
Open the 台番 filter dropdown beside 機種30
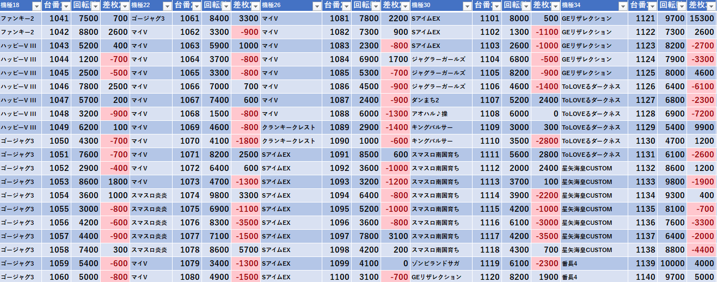tap(496, 6)
